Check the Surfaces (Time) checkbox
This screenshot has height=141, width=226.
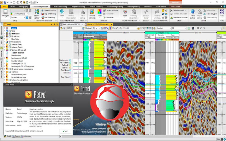10,45
